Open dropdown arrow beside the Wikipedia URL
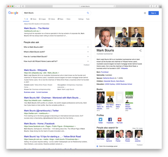The height and width of the screenshot is (157, 168). tap(59, 73)
